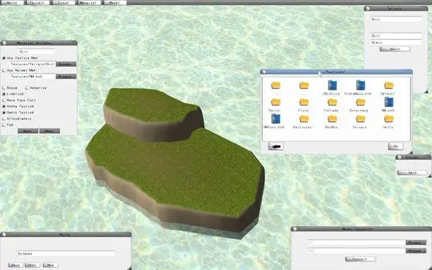
Task: Create a New world
Action: tap(51, 265)
